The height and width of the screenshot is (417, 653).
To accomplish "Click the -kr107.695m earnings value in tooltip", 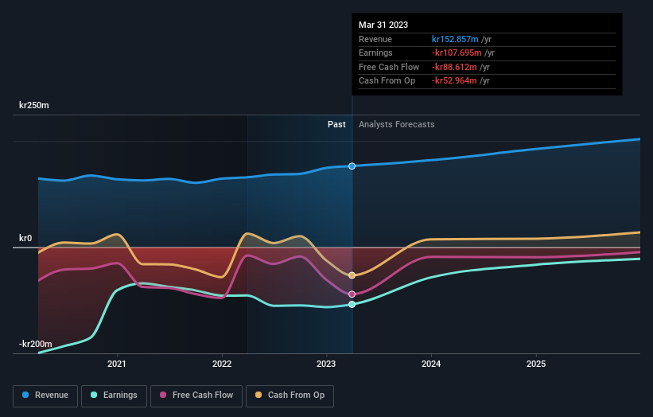I will point(457,53).
